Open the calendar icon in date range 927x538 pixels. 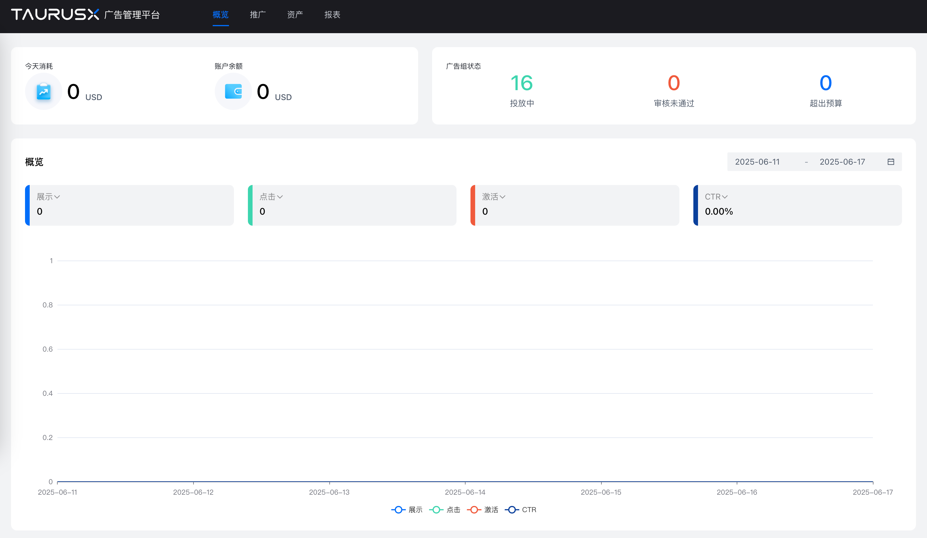tap(891, 162)
